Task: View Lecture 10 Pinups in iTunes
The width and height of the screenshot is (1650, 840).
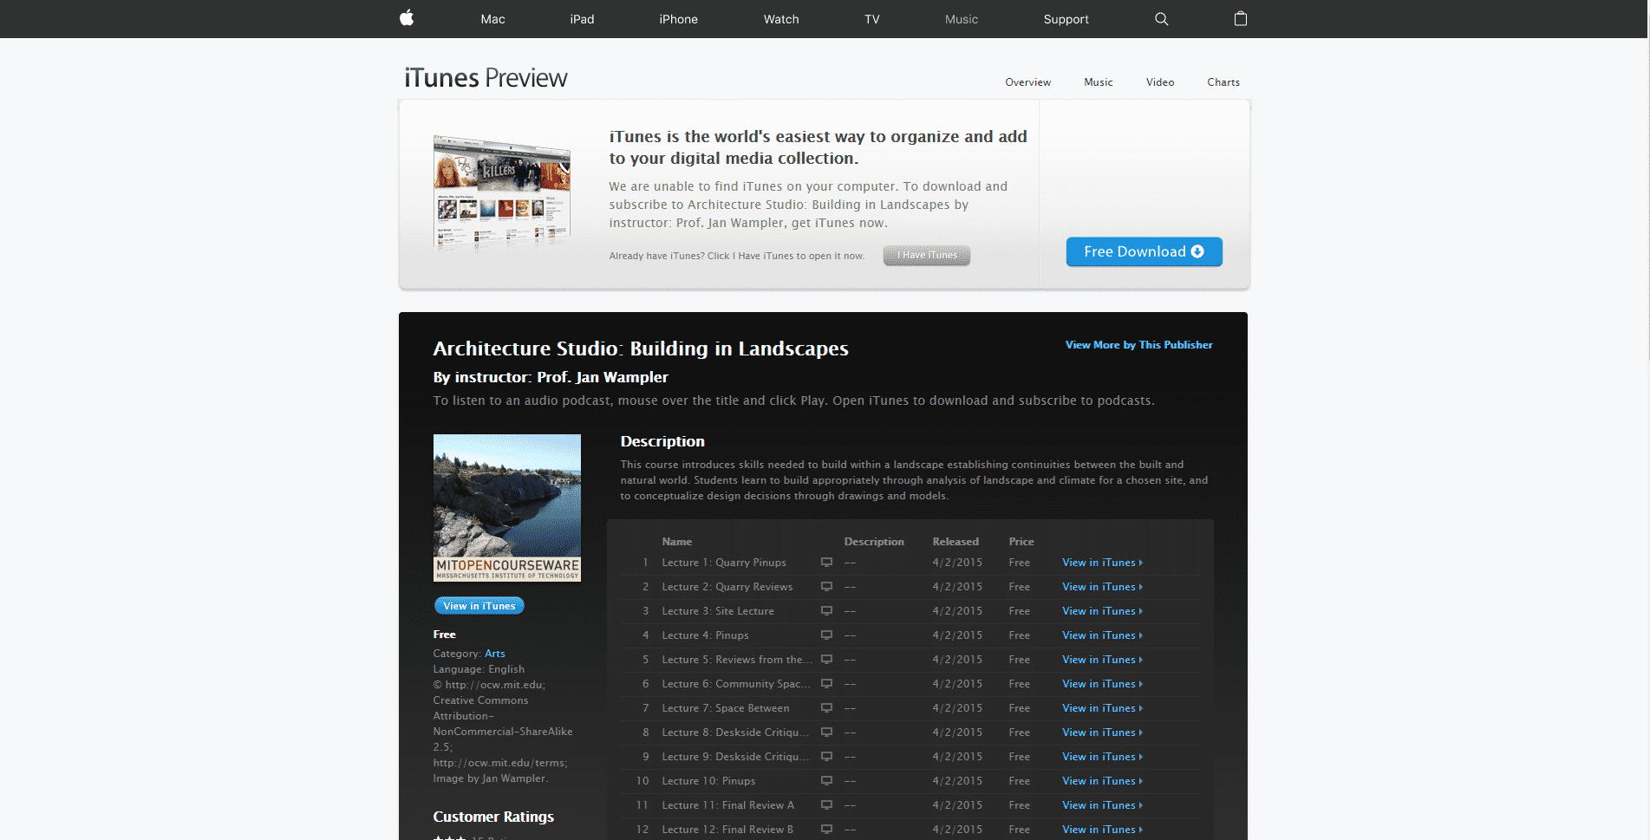Action: (x=1102, y=781)
